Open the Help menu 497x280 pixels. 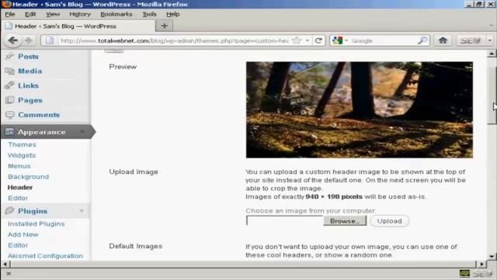click(x=172, y=14)
